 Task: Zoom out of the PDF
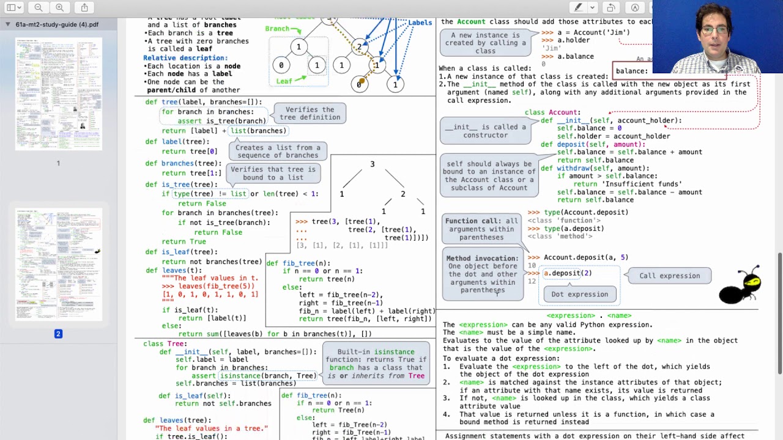tap(39, 7)
